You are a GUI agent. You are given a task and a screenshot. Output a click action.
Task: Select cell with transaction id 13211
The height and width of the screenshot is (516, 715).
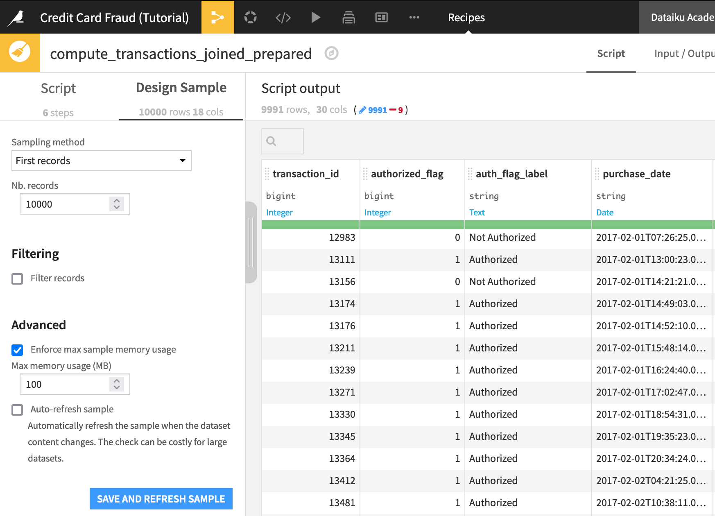pyautogui.click(x=311, y=348)
